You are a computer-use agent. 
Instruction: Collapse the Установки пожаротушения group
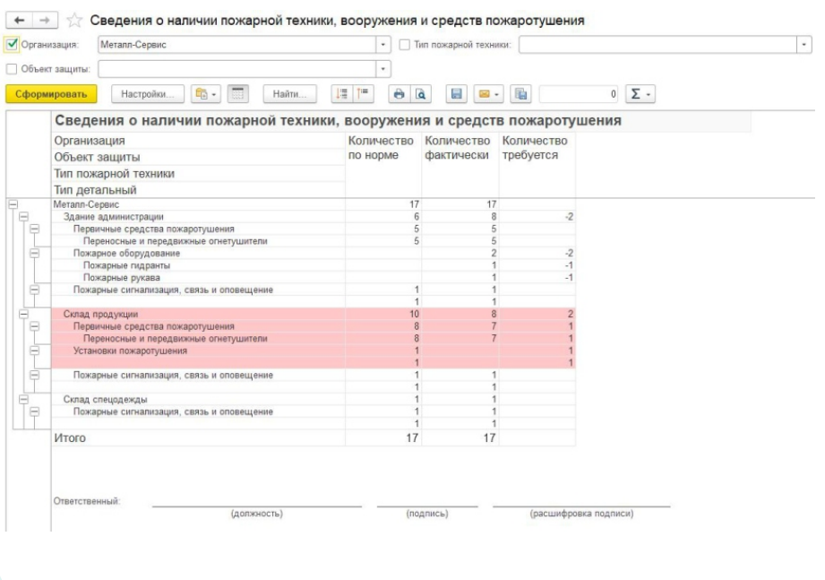34,351
